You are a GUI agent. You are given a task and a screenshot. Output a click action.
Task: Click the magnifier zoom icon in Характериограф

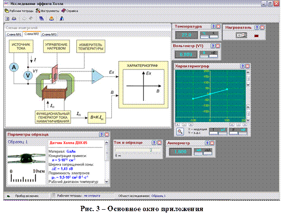click(x=180, y=131)
